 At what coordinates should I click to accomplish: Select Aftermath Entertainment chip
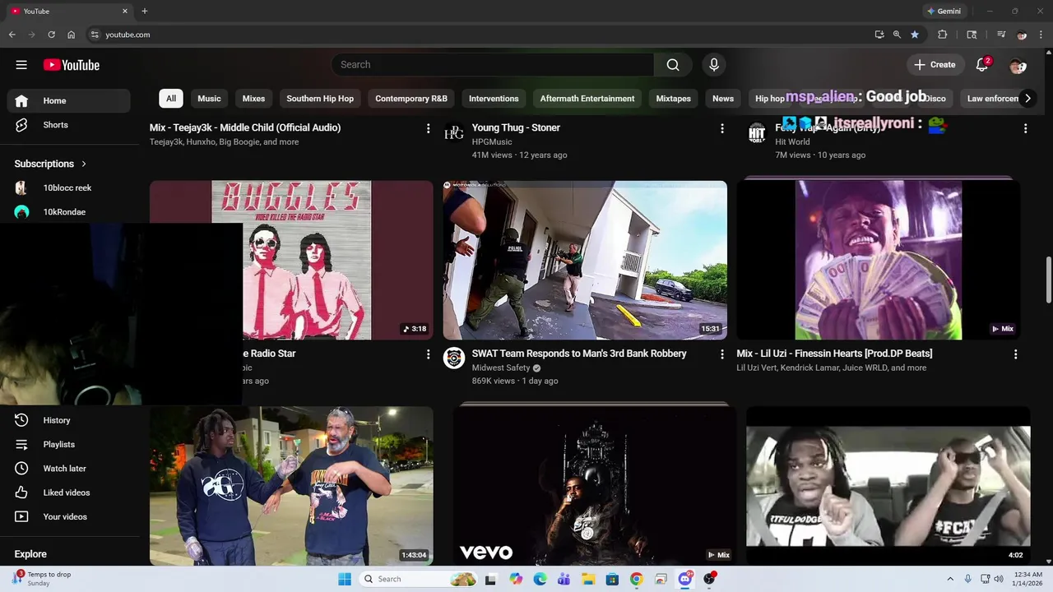[x=587, y=99]
